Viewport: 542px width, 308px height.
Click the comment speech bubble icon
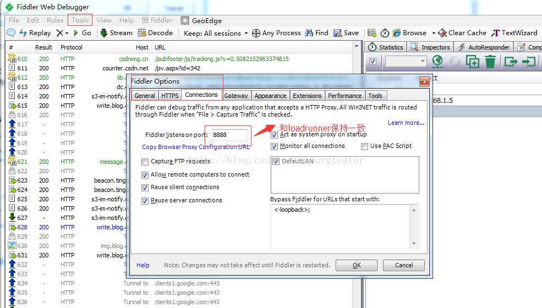pos(11,33)
